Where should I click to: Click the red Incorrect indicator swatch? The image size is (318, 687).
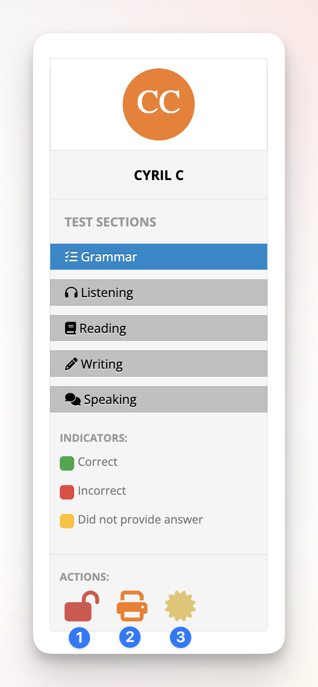point(66,492)
